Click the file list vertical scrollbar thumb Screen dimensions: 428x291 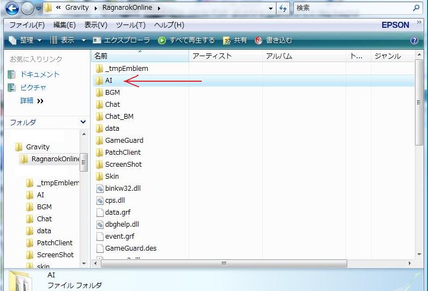pos(418,102)
